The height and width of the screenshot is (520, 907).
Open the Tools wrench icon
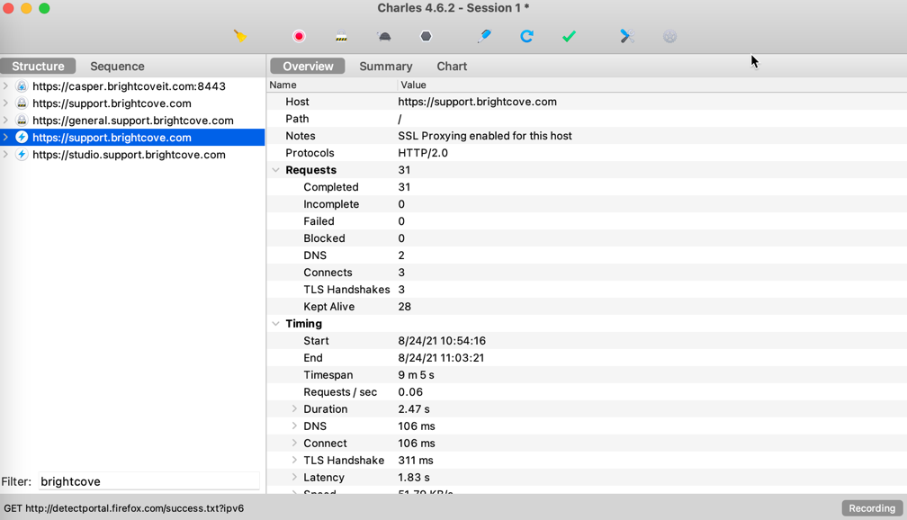click(627, 36)
